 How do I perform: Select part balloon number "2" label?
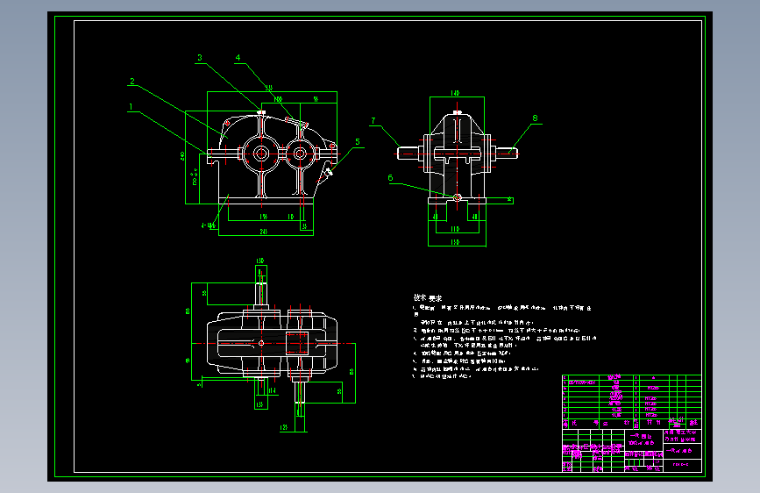pos(132,81)
